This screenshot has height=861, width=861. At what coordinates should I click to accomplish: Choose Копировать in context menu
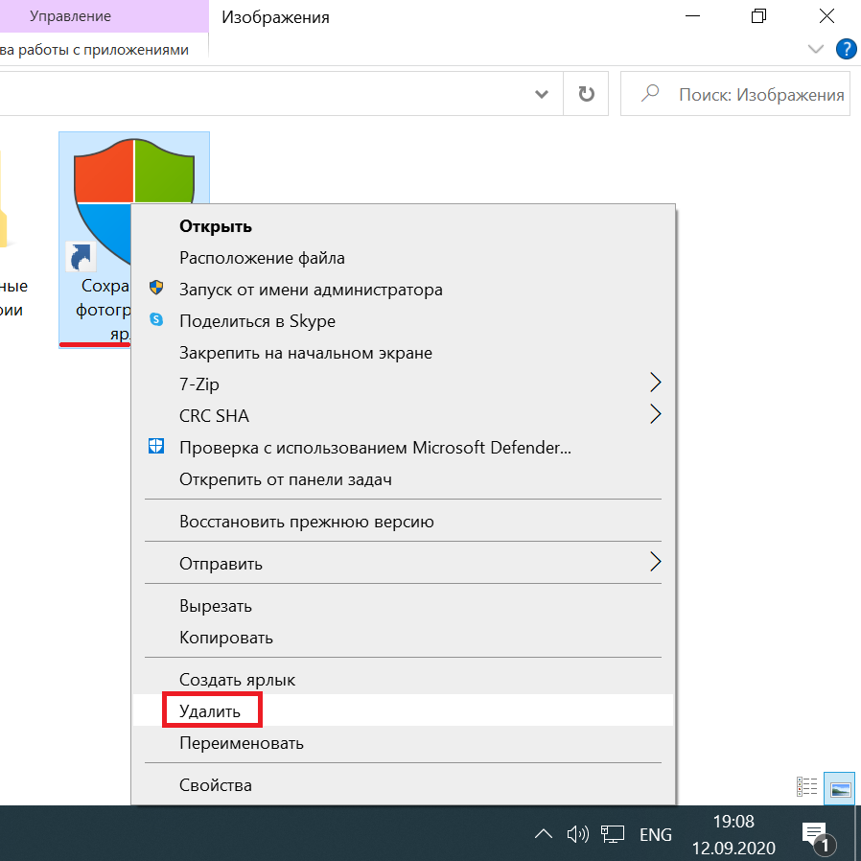tap(403, 638)
